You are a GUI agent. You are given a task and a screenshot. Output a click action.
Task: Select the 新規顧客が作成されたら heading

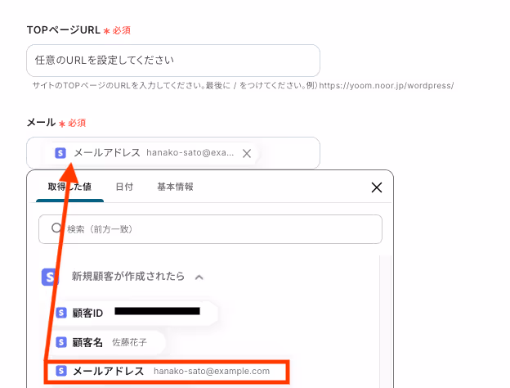pyautogui.click(x=128, y=276)
